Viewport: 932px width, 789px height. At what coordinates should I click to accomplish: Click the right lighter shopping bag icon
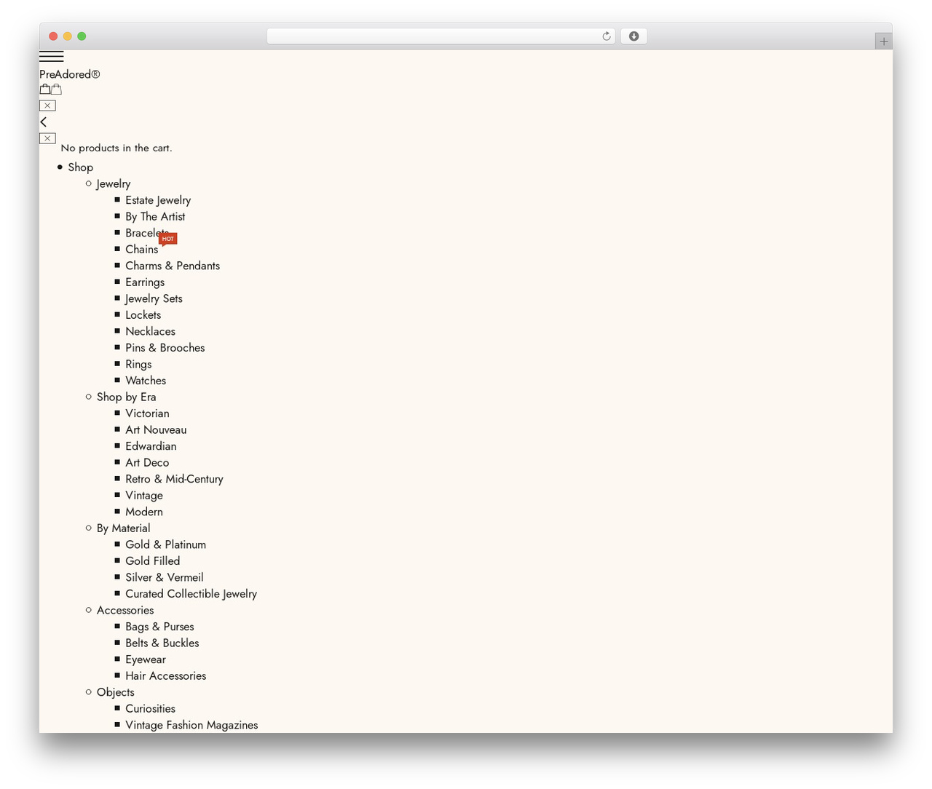[56, 90]
